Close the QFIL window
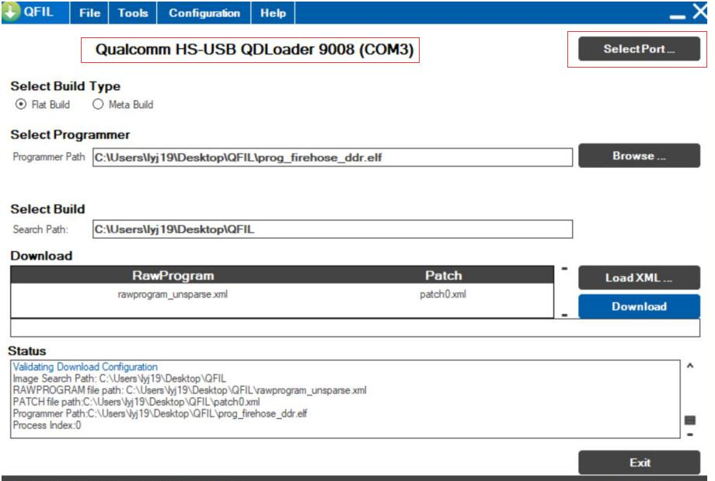The image size is (715, 481). point(700,11)
